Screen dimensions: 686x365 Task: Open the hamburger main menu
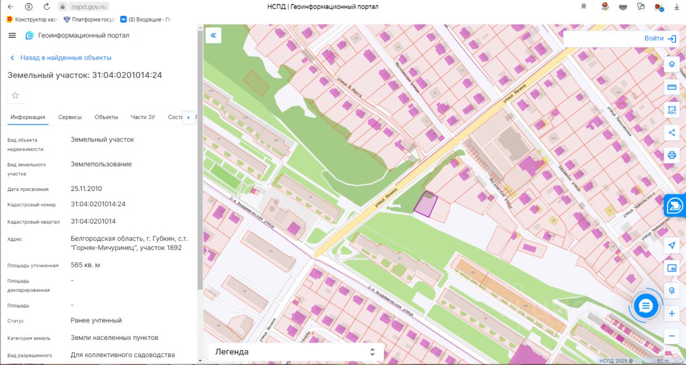click(12, 35)
